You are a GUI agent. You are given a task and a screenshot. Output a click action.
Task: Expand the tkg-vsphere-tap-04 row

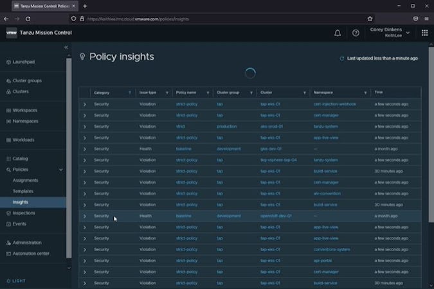pos(85,161)
